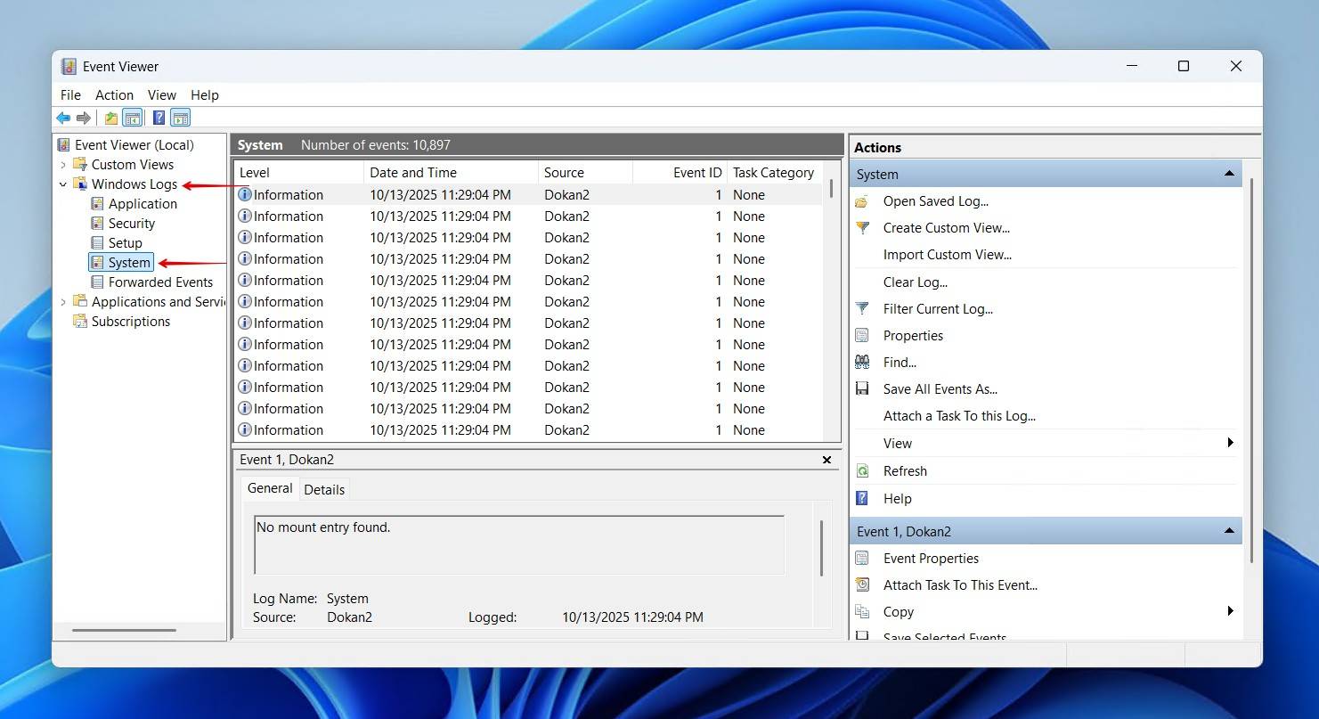Switch to the Details tab
Screen dimensions: 1319x719
[x=324, y=489]
